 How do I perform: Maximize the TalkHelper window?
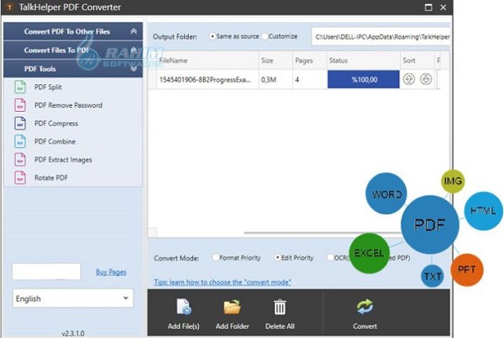[x=428, y=7]
